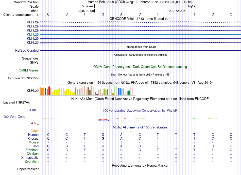Click the 23,872,090 position marker
This screenshot has width=241, height=175.
[85, 11]
